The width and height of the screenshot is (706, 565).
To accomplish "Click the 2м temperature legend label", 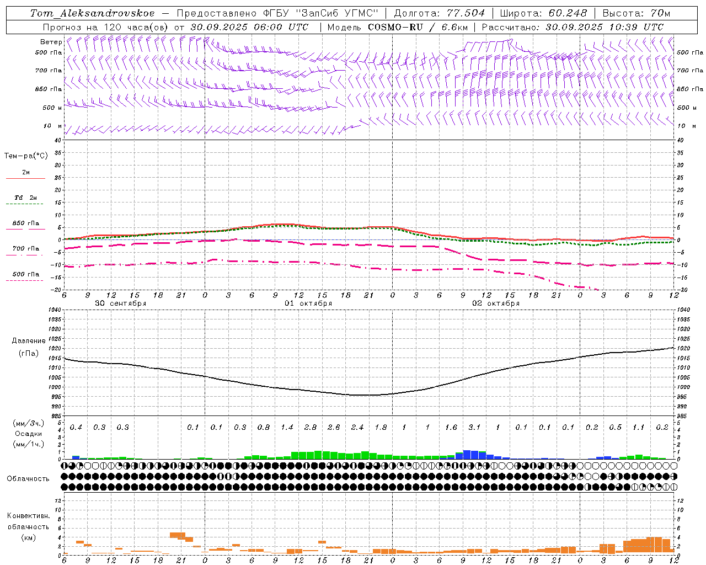I will click(x=26, y=172).
